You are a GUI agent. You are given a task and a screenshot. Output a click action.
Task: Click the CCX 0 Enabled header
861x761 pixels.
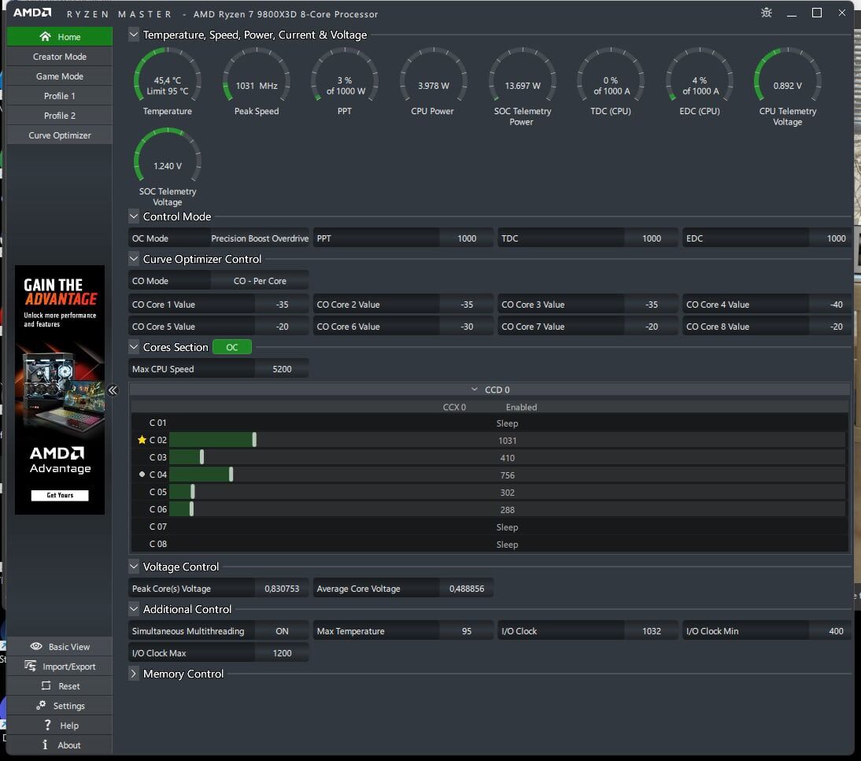490,407
